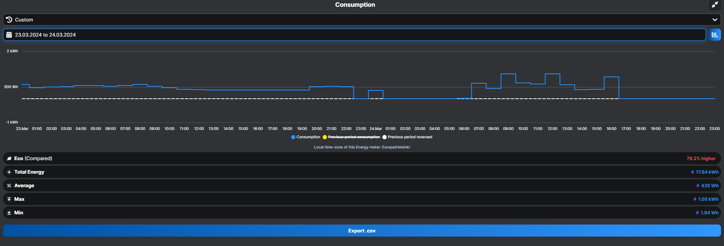Click the plus icon beside Total Energy

[9, 172]
